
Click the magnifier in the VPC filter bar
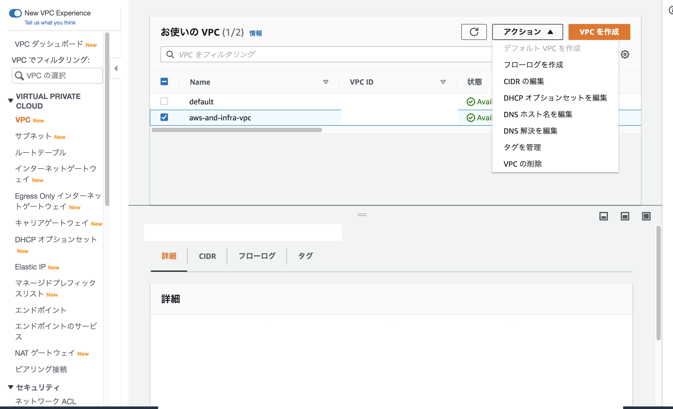tap(170, 54)
